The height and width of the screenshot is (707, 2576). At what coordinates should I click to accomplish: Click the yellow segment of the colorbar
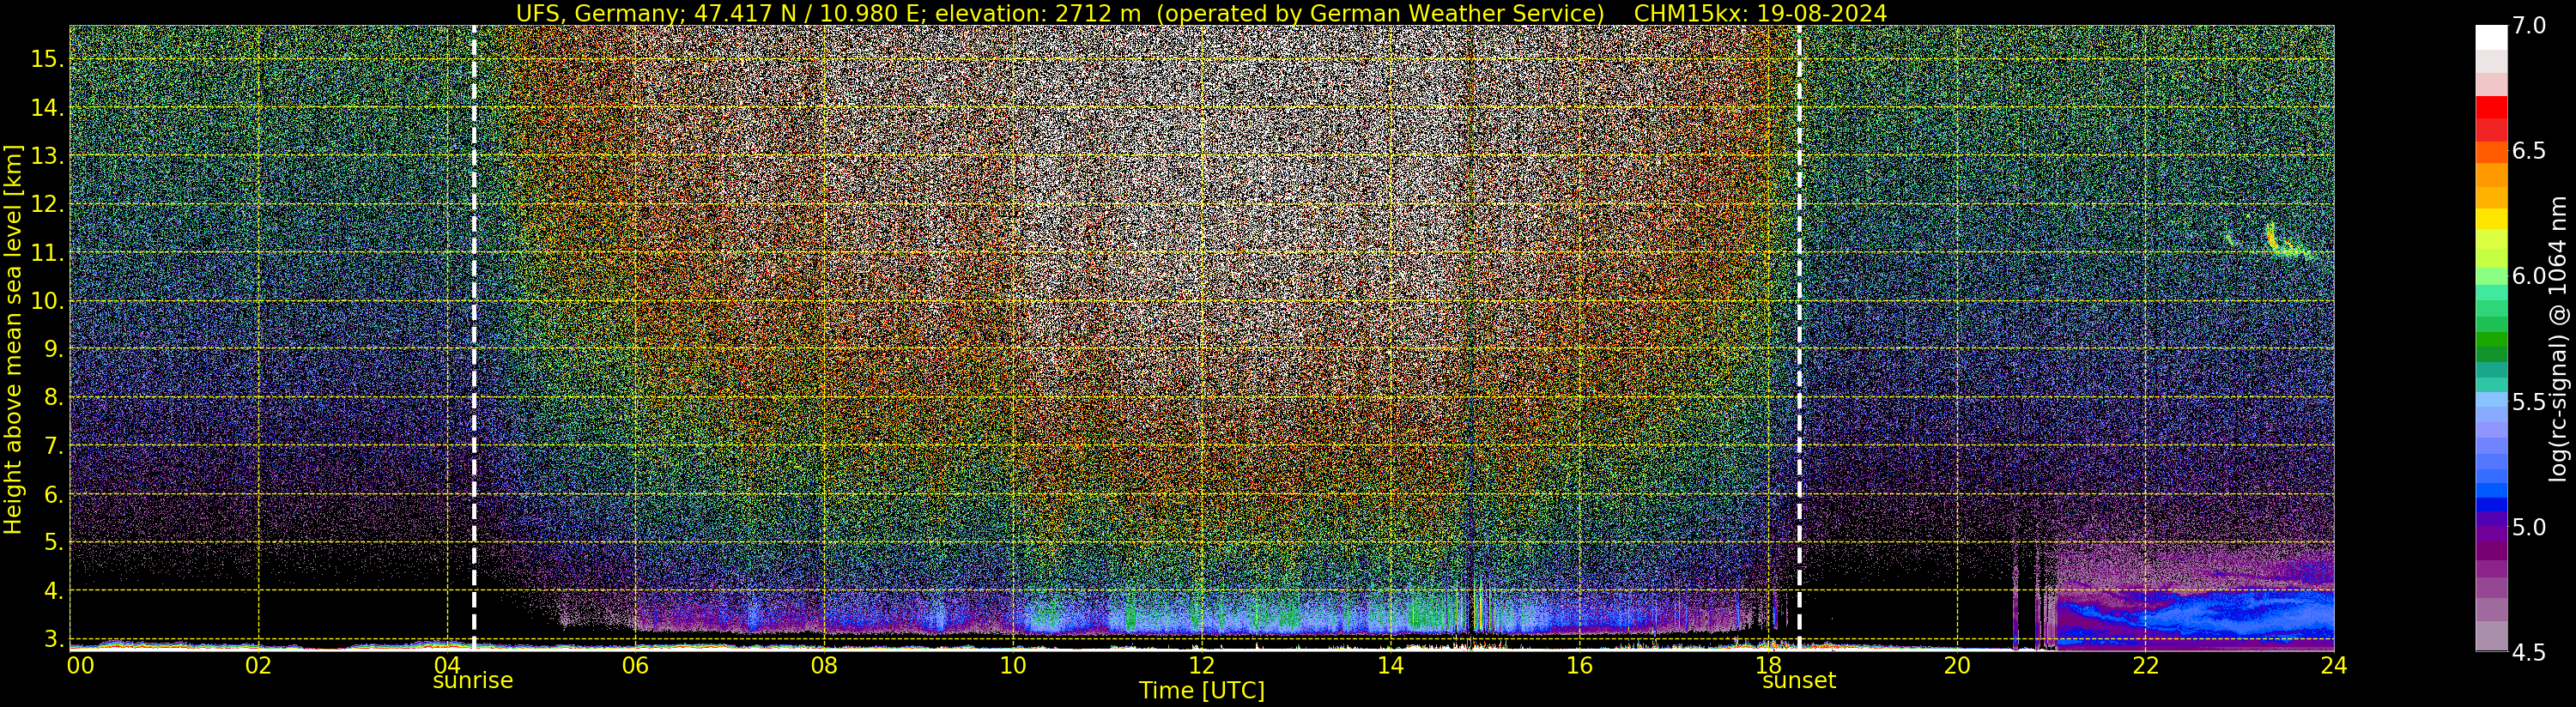pyautogui.click(x=2491, y=218)
